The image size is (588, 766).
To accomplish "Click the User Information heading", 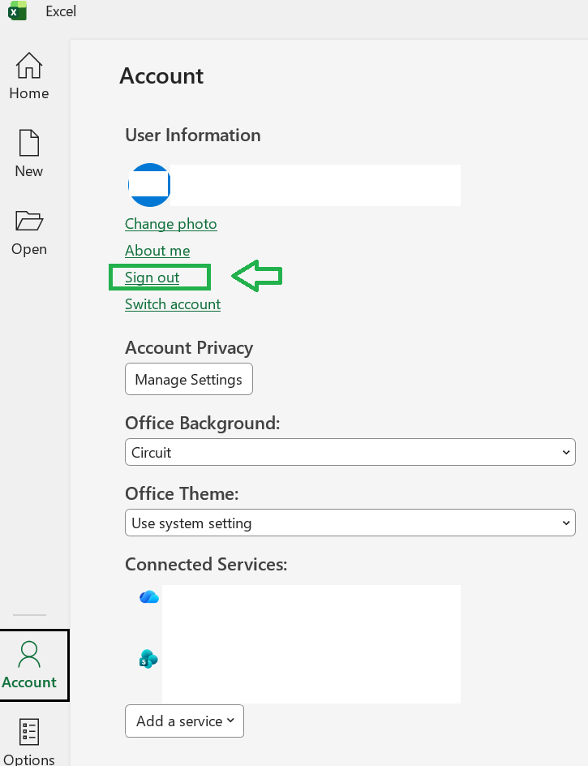I will click(x=193, y=136).
